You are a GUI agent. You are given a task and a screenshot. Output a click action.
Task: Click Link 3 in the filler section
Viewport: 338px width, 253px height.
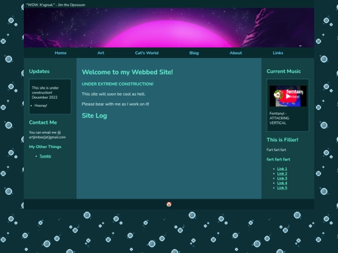coord(282,178)
